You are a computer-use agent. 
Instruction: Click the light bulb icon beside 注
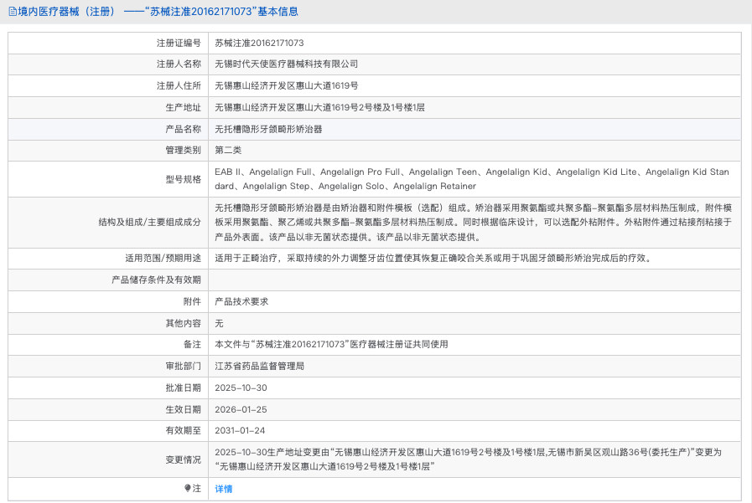[x=188, y=488]
